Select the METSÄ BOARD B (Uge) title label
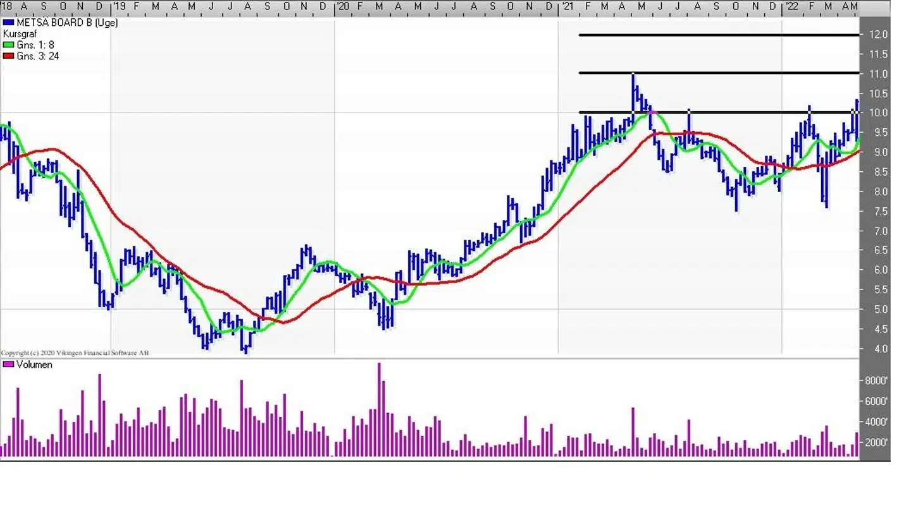Viewport: 911px width, 513px height. (67, 23)
